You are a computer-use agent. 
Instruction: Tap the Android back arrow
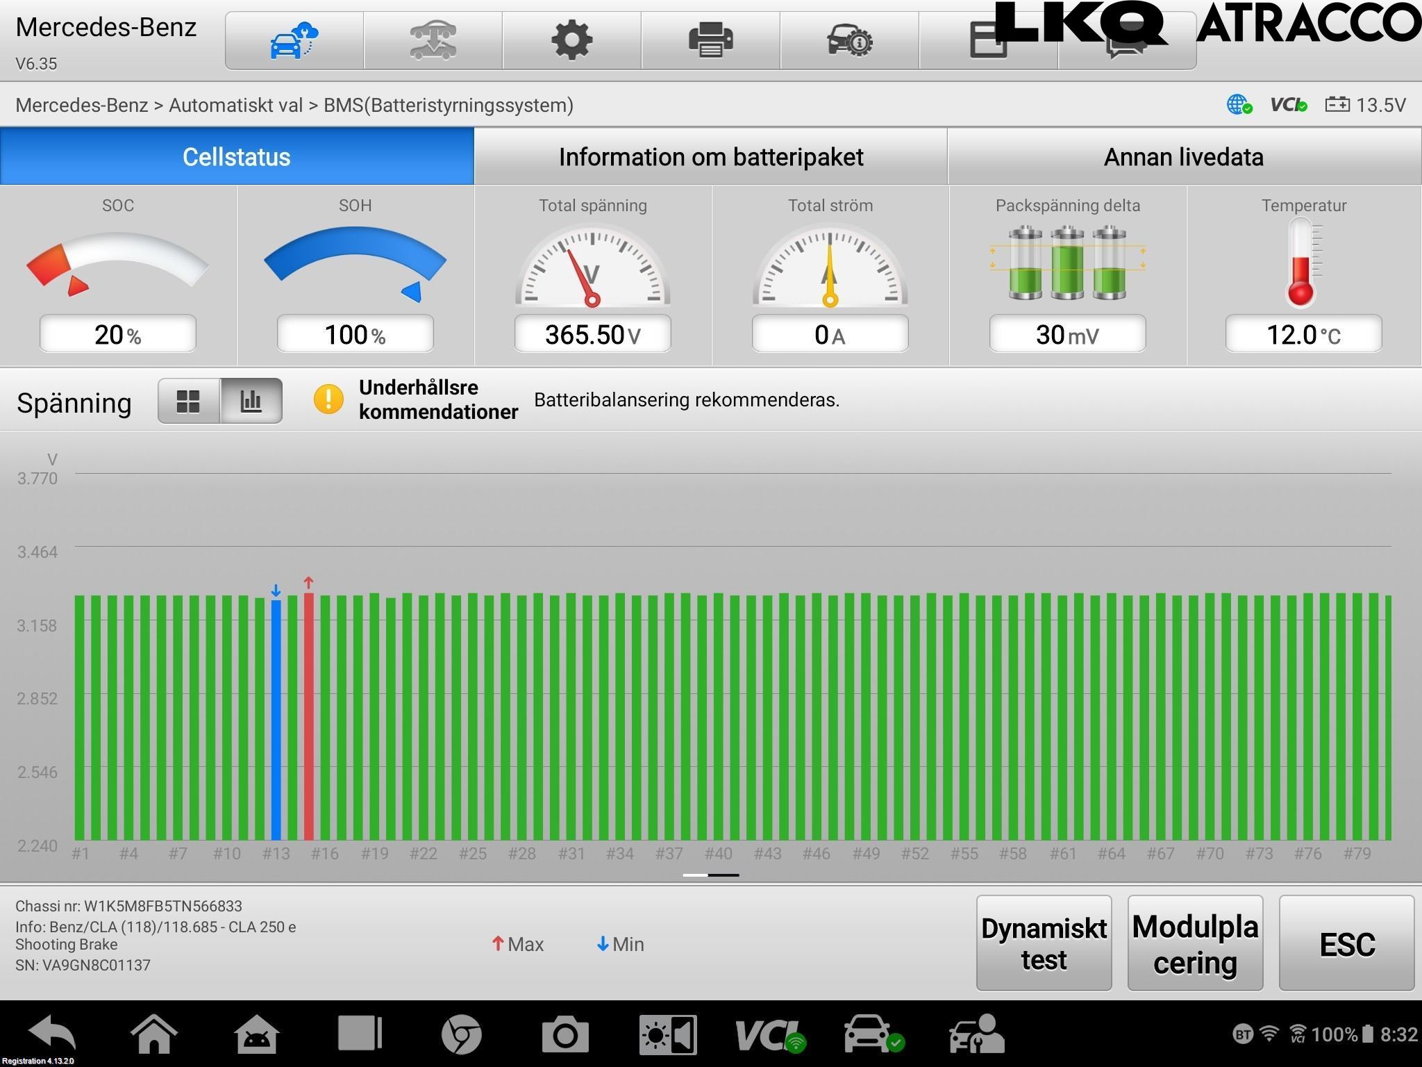click(x=52, y=1034)
